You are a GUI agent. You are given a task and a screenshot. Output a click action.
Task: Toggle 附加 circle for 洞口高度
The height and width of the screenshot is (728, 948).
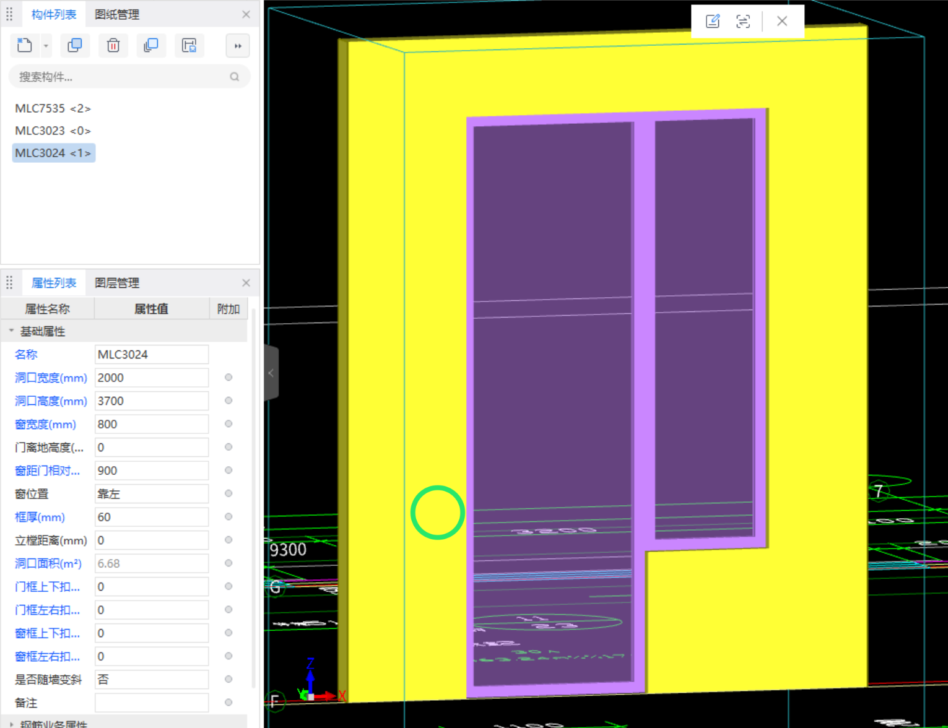228,401
